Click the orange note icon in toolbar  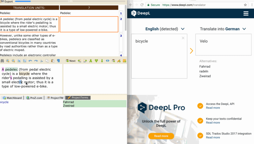[124, 61]
